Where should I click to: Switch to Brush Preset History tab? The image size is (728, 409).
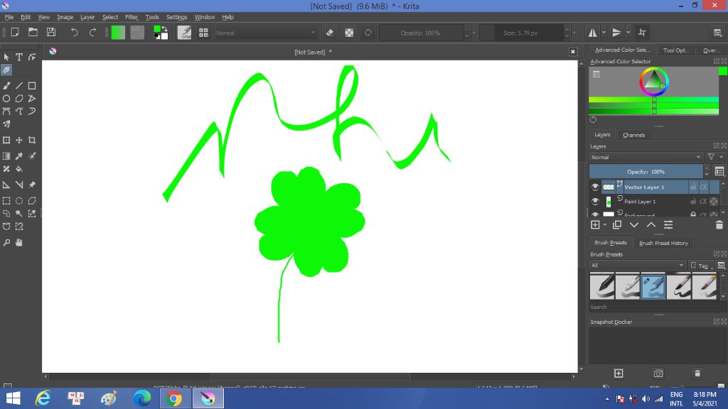click(663, 243)
